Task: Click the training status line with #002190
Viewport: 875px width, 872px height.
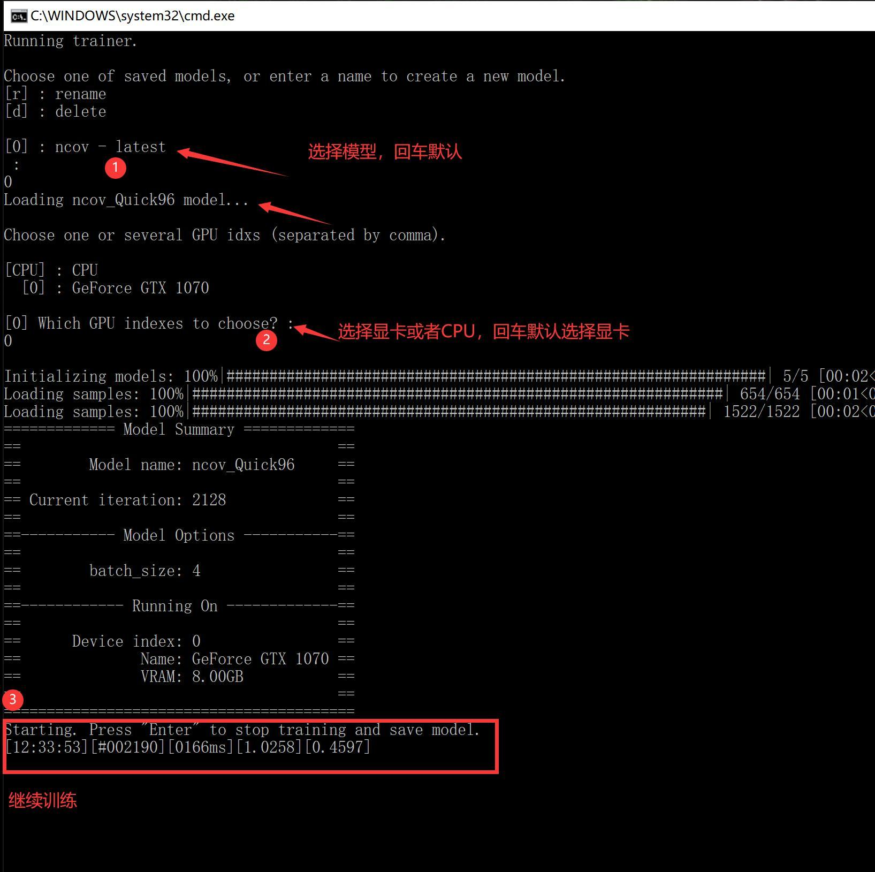Action: pyautogui.click(x=188, y=747)
